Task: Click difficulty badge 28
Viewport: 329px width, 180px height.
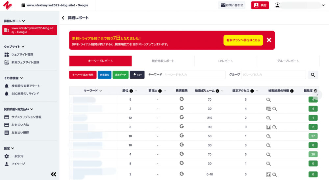Action: click(x=313, y=154)
